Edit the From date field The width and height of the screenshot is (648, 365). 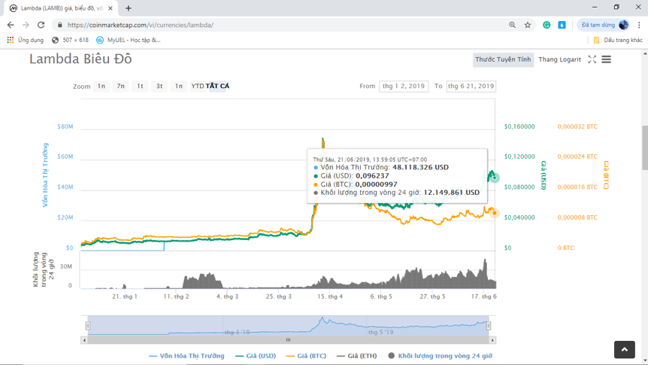(404, 86)
